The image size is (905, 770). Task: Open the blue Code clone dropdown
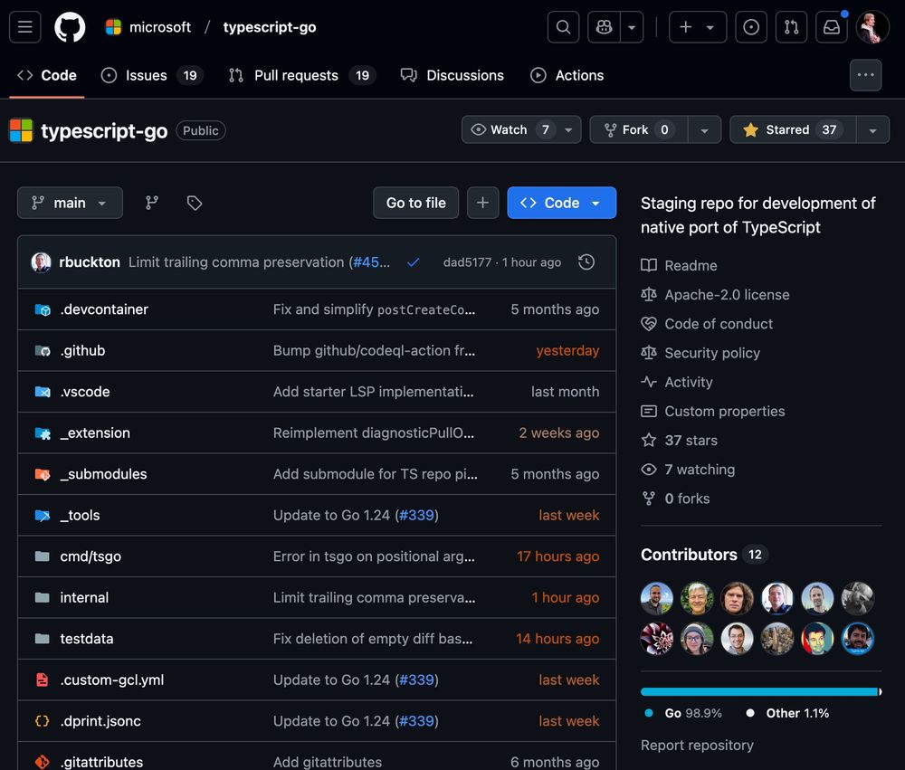(562, 203)
